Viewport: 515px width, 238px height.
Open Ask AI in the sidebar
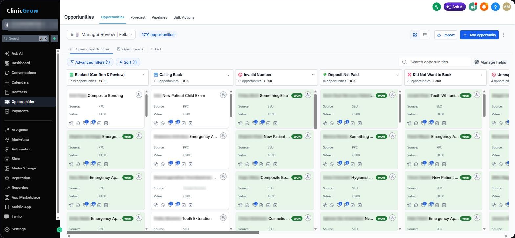pyautogui.click(x=17, y=53)
